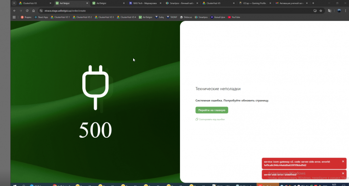349x186 pixels.
Task: Open the ClusterHub V3 4 bookmark
Action: point(126,17)
